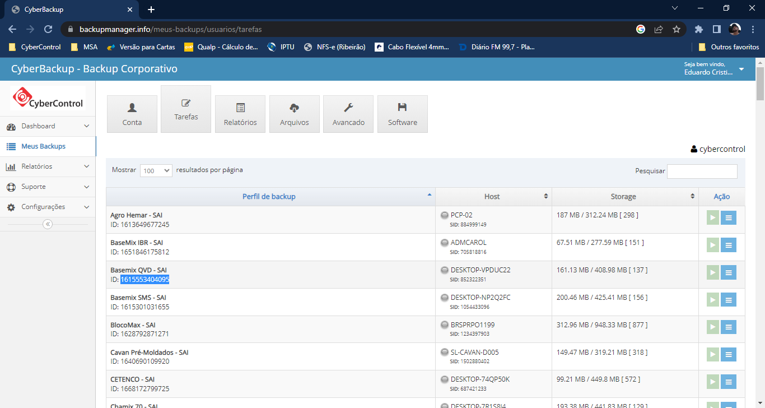Bookmark this page with star icon

click(x=676, y=29)
